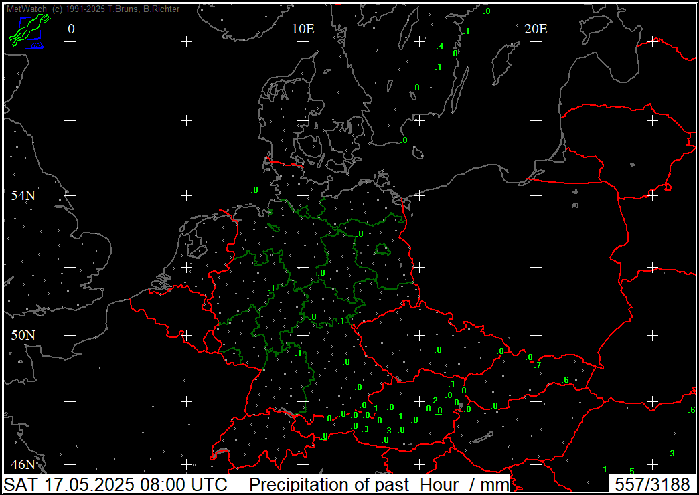Click the SAT 17.05.2025 08:00 UTC timestamp
This screenshot has height=495, width=699.
click(x=116, y=484)
